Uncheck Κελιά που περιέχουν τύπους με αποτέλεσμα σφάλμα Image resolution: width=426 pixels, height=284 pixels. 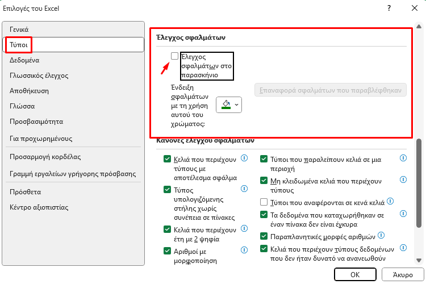167,159
